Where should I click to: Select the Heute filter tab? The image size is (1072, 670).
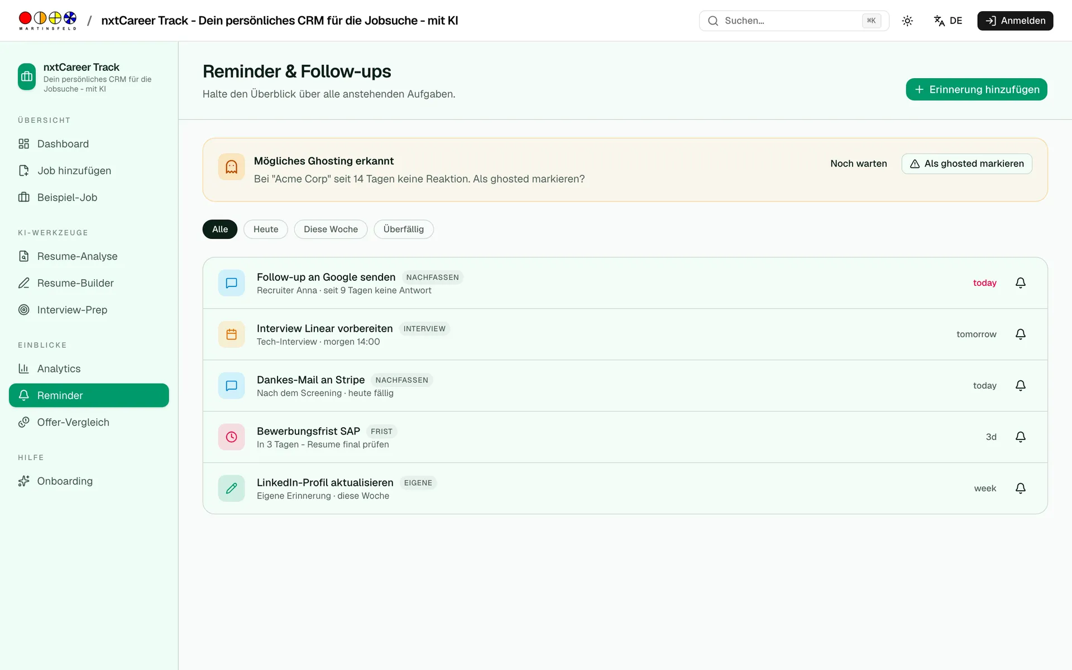[x=266, y=229]
